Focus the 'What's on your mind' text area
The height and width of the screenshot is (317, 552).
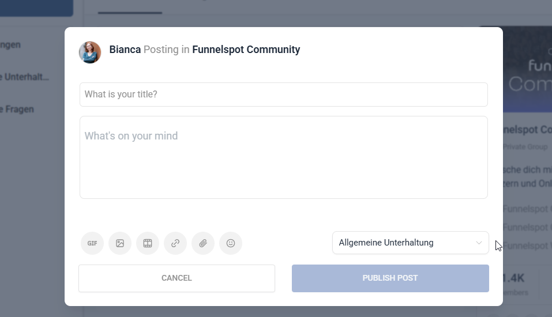click(284, 157)
